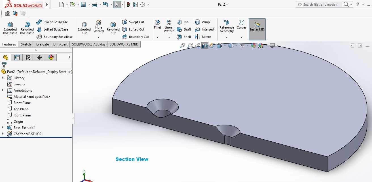Select Front Plane in the tree
Screen dimensions: 372x182
click(19, 103)
